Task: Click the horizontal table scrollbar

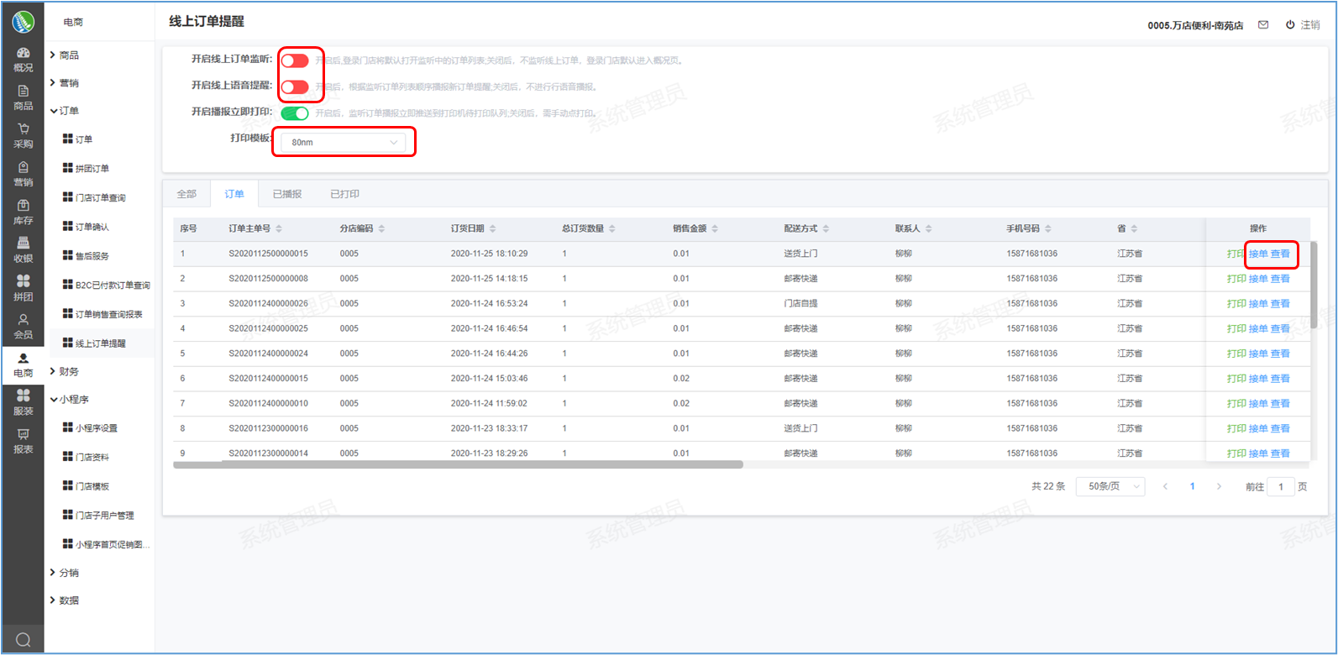Action: pyautogui.click(x=458, y=464)
